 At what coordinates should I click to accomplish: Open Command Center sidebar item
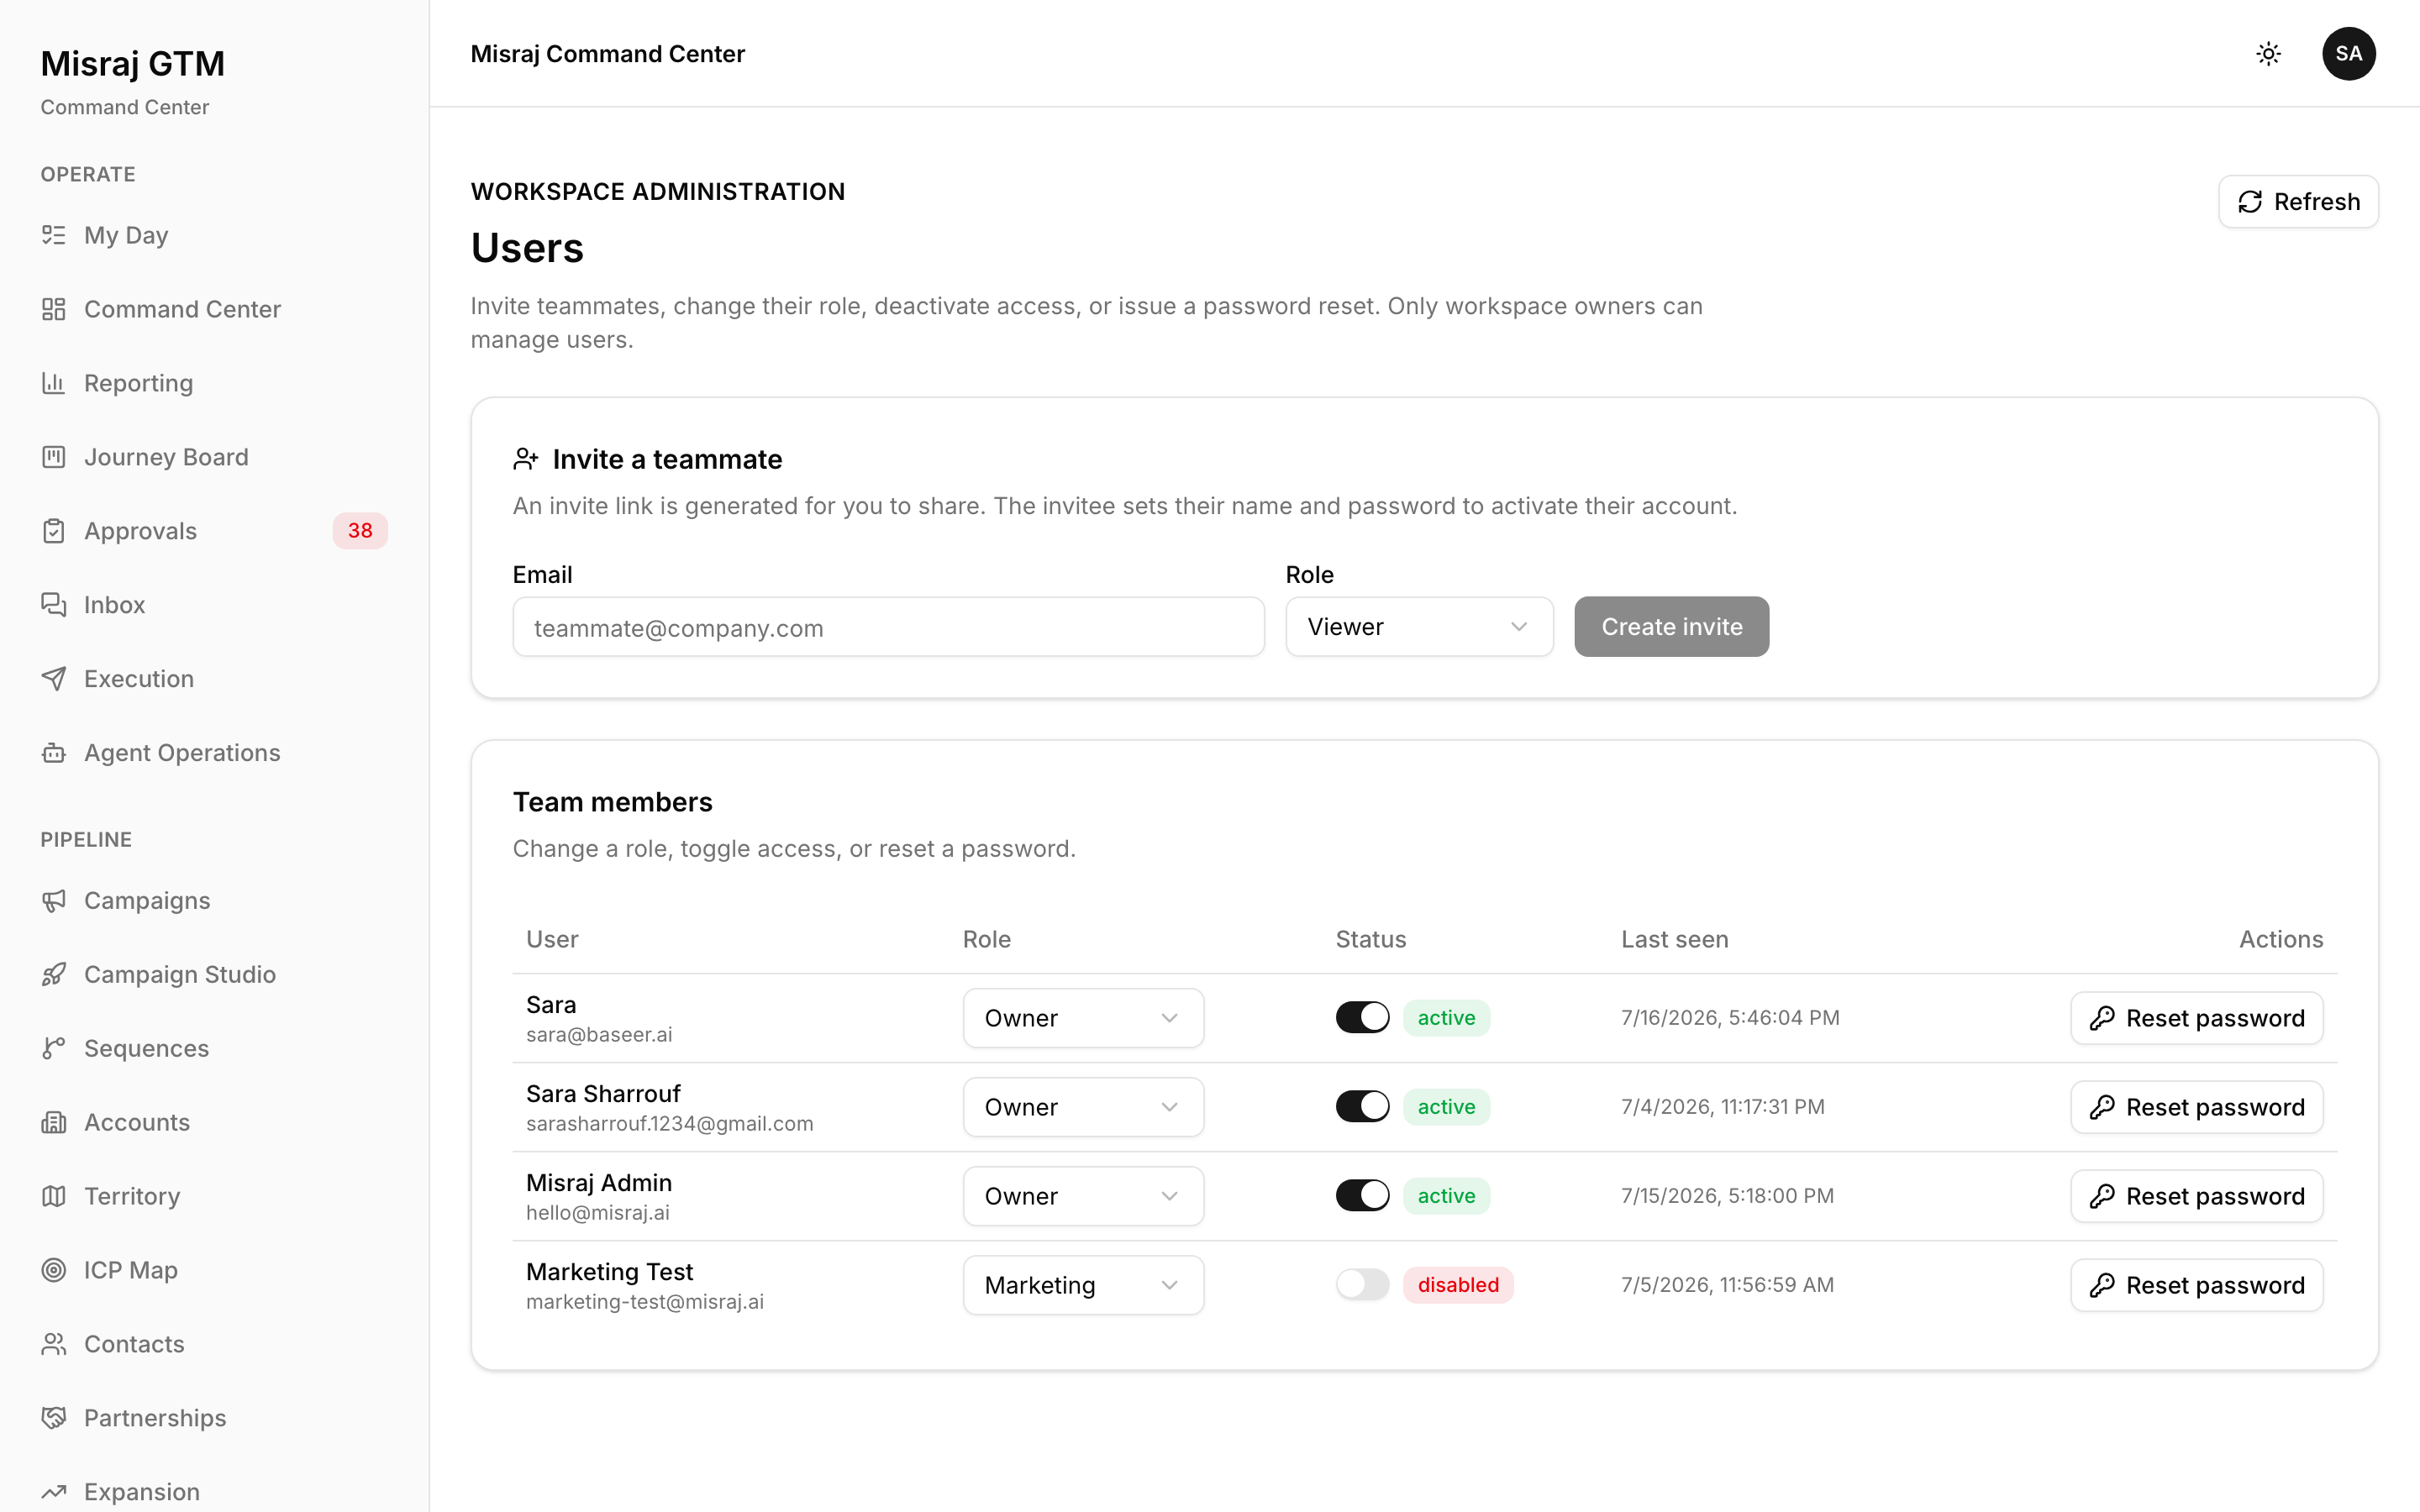click(214, 309)
